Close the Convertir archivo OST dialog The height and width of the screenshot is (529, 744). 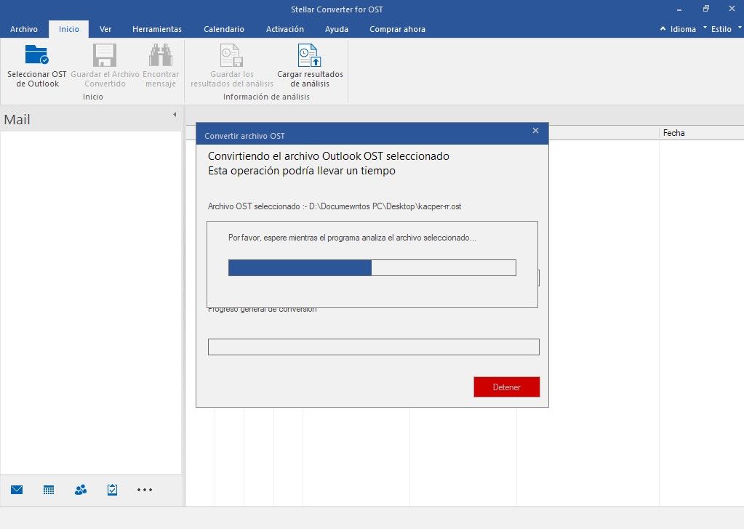(535, 131)
